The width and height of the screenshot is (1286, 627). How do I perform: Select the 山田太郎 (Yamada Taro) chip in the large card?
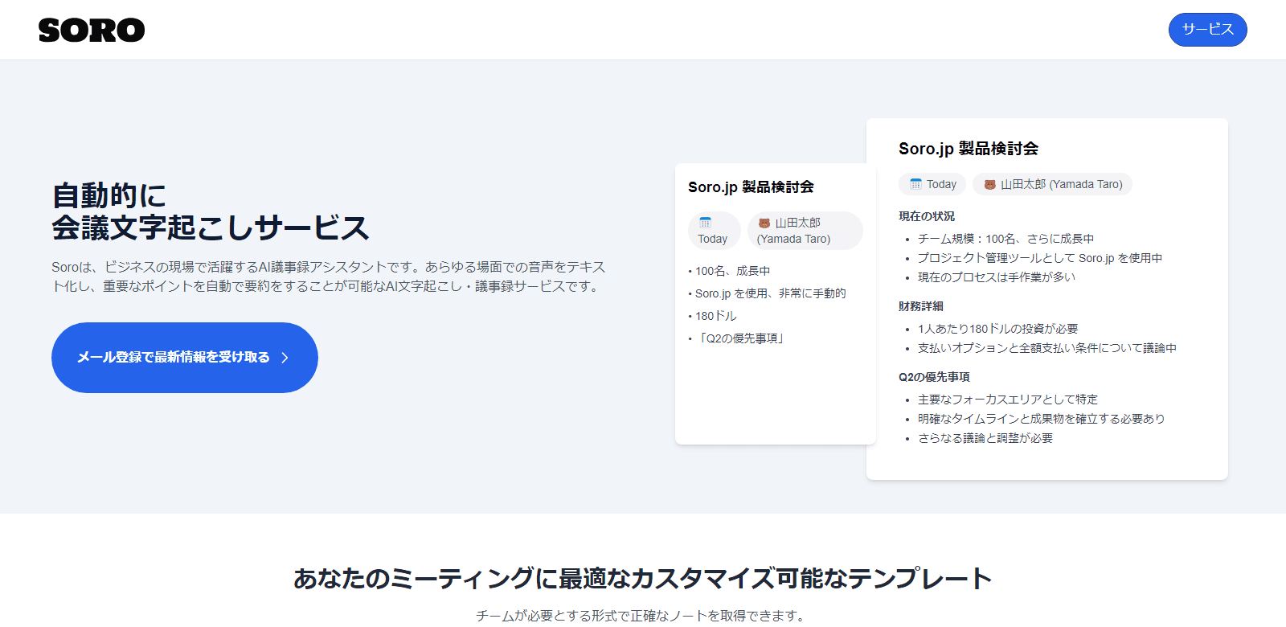[1052, 184]
